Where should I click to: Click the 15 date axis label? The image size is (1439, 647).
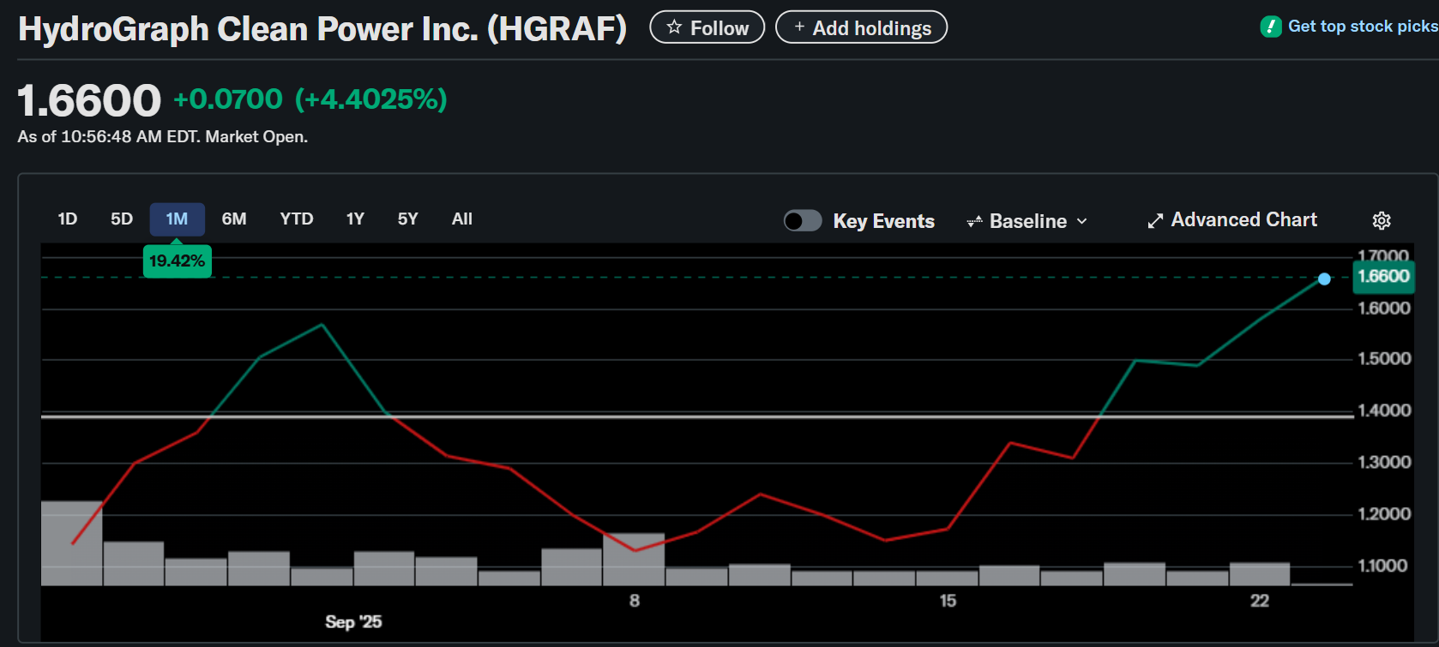[948, 601]
